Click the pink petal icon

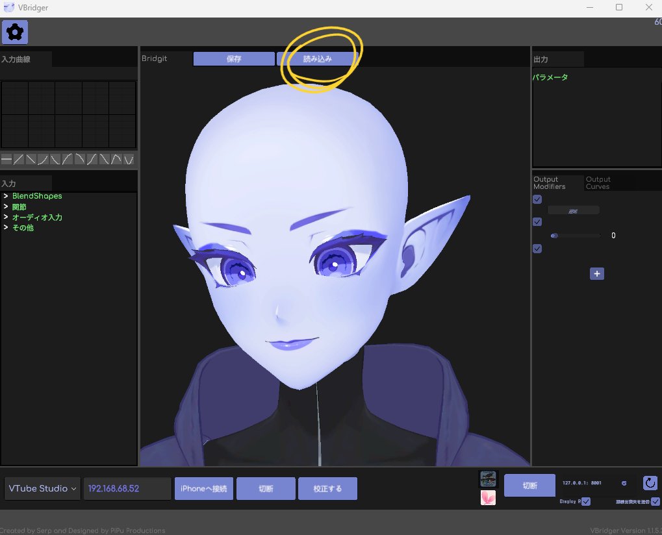tap(488, 497)
